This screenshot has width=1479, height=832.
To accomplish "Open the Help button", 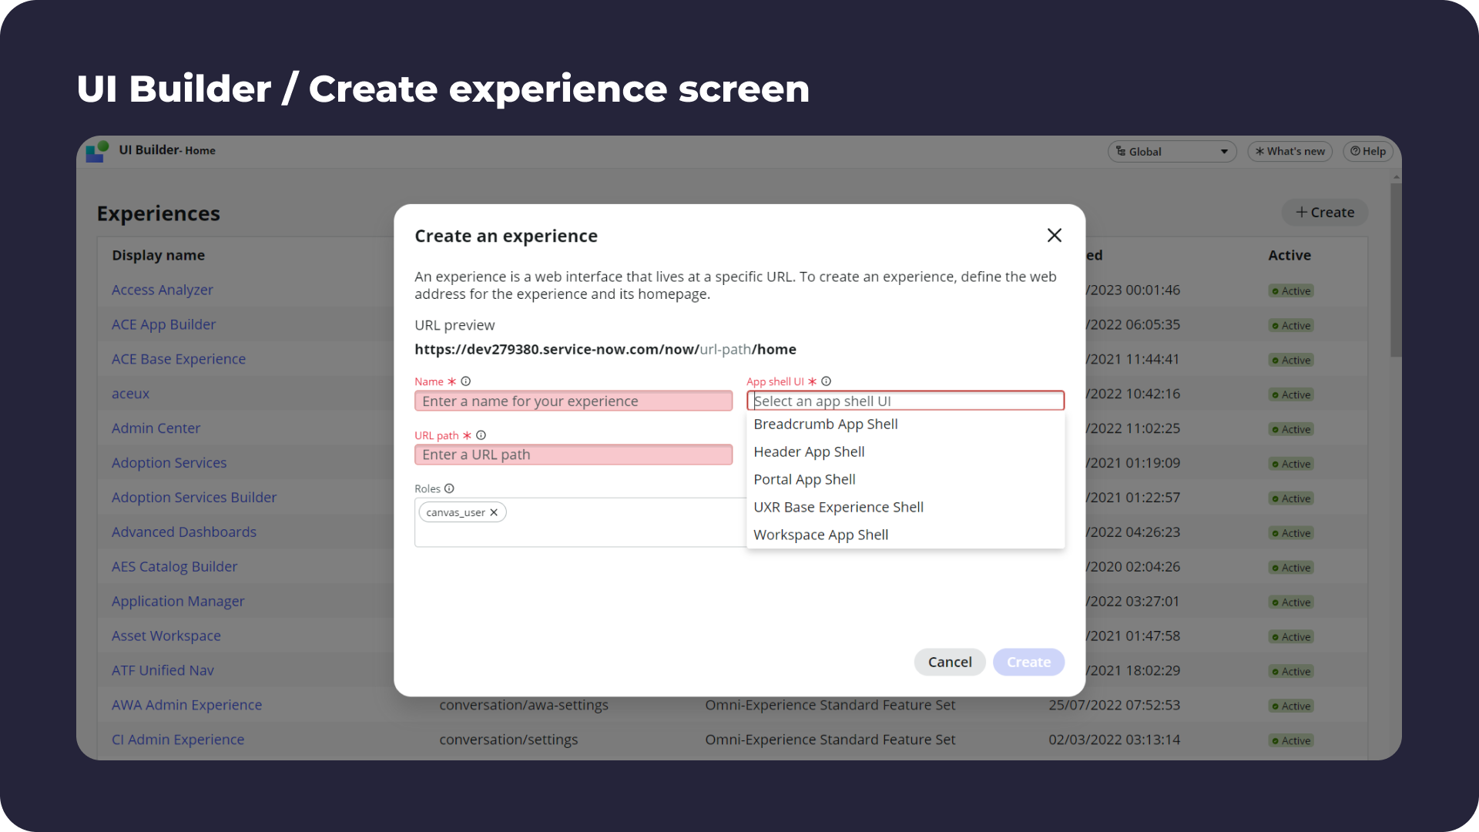I will pos(1368,152).
